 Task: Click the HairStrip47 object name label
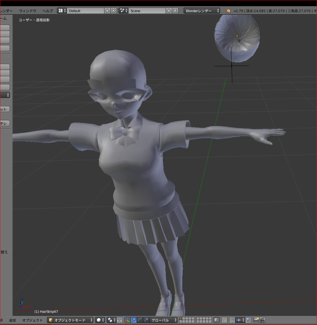(x=46, y=312)
